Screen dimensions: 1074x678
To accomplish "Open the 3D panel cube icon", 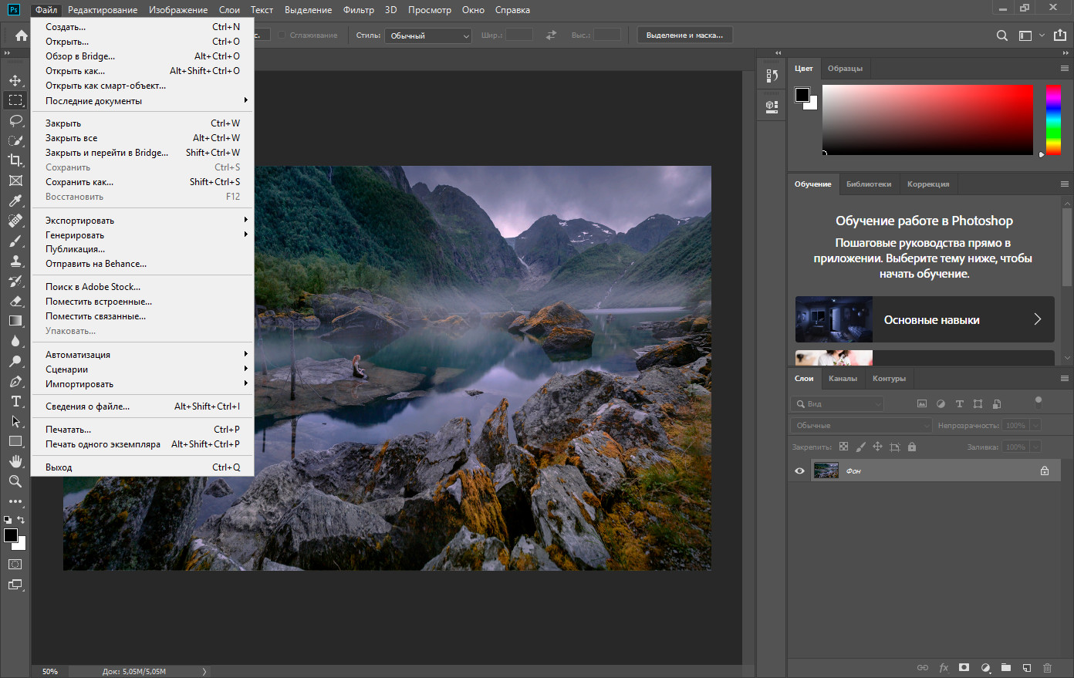I will (772, 106).
